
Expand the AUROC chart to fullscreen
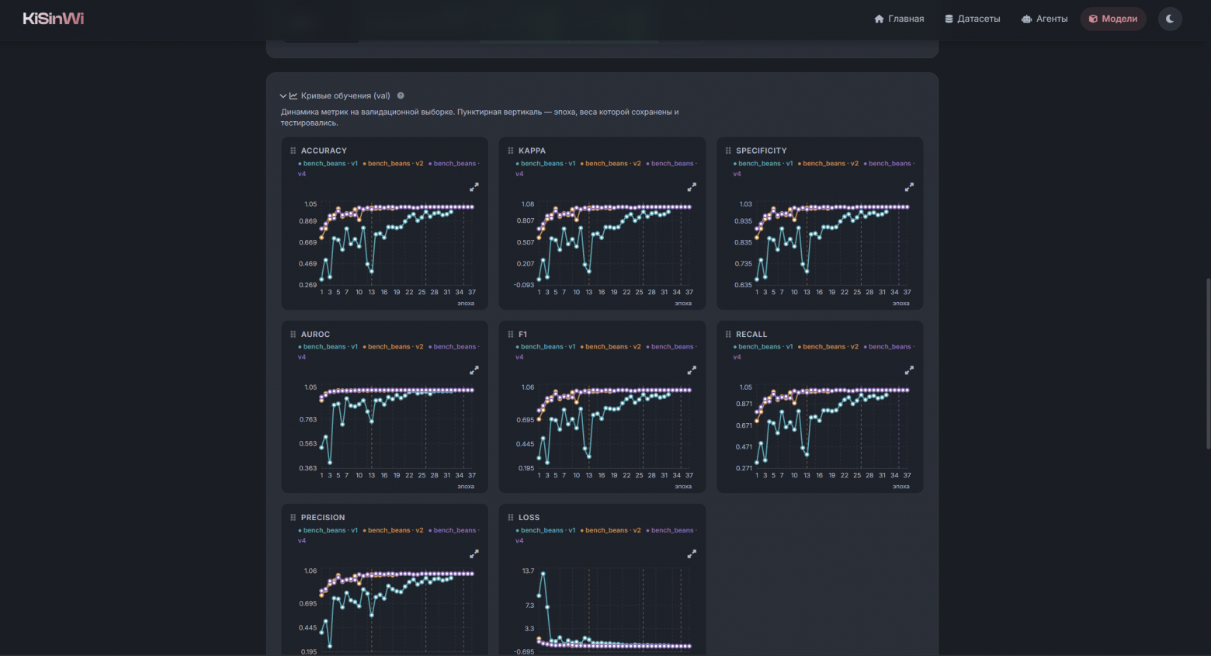474,370
